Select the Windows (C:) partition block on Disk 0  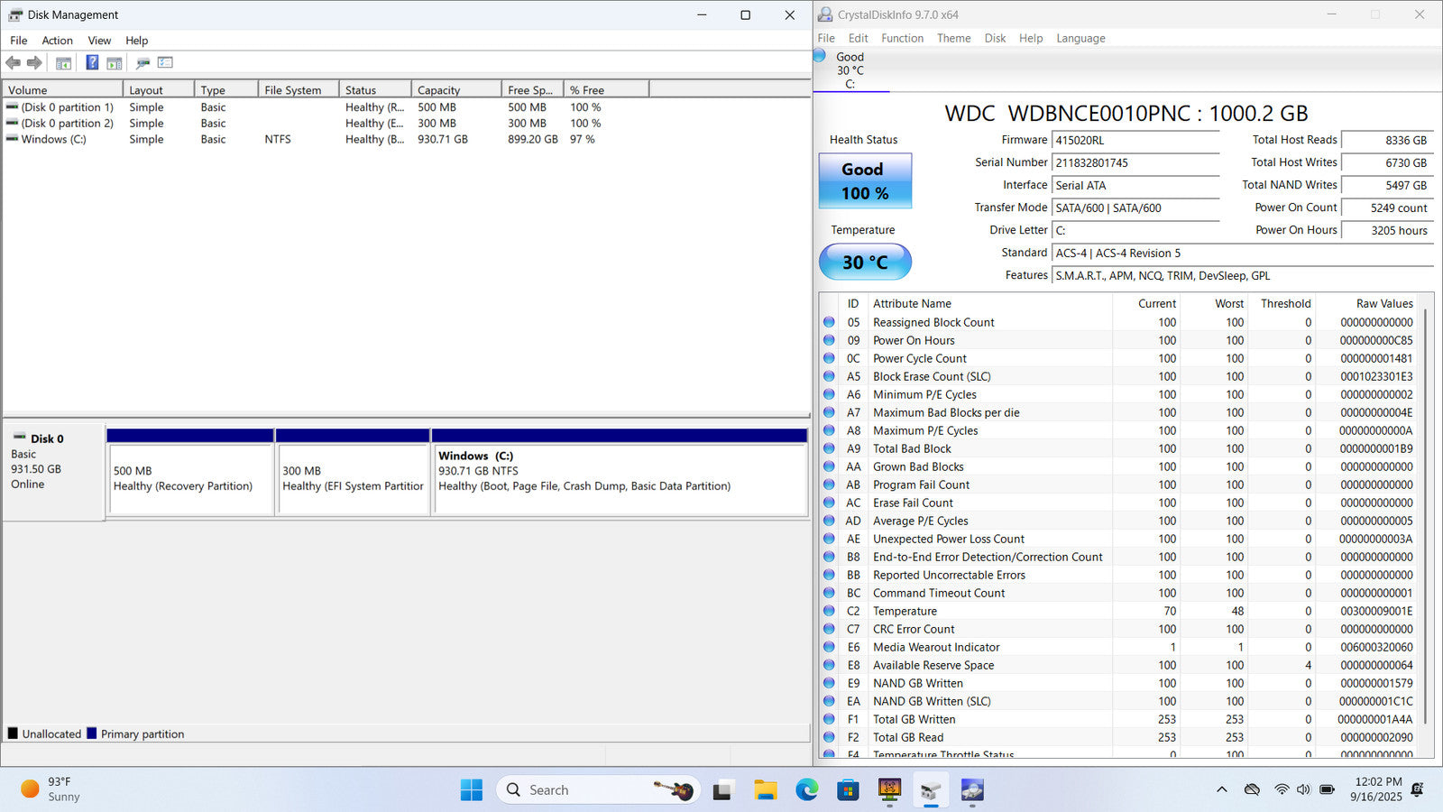point(620,478)
